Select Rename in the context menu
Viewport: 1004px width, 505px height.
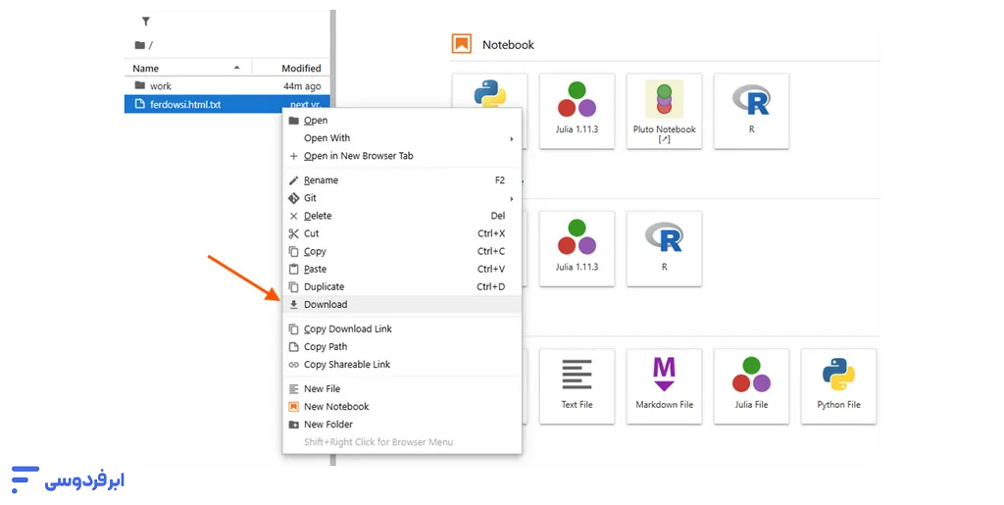coord(321,180)
